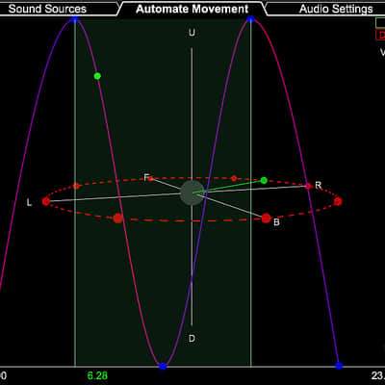The width and height of the screenshot is (385, 385).
Task: Select the blue curve peak on the left selection line
Action: coord(75,20)
